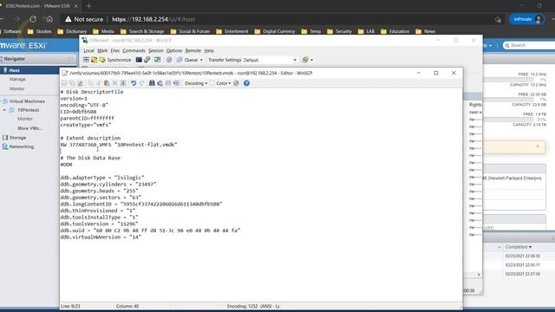The height and width of the screenshot is (312, 555).
Task: Click Color swatch box before Color label
Action: click(x=212, y=83)
